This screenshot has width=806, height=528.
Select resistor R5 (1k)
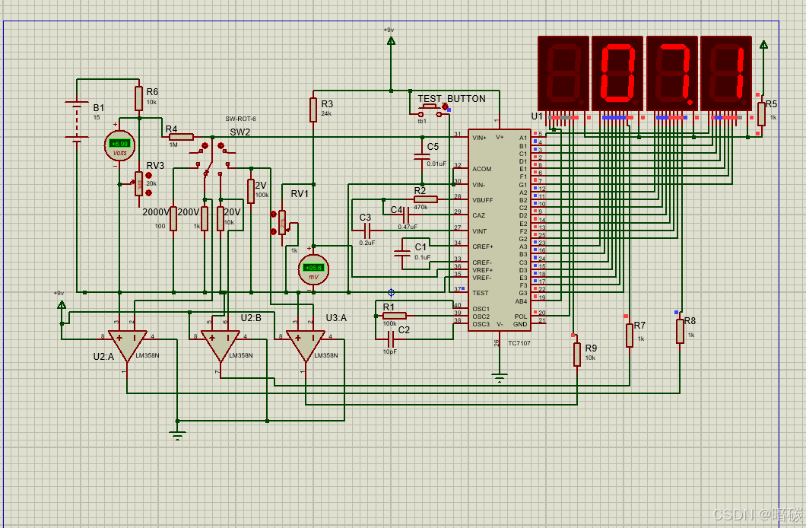coord(761,113)
